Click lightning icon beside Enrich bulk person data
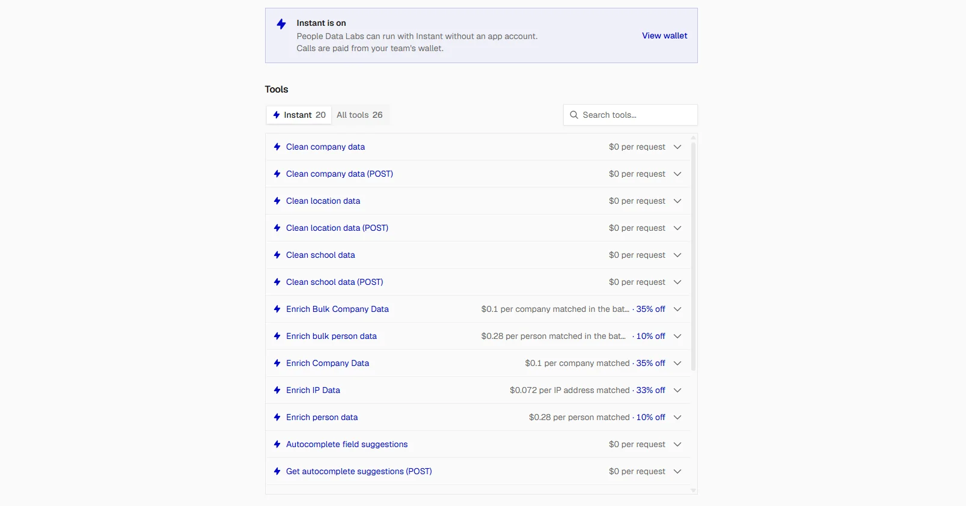 (x=277, y=336)
